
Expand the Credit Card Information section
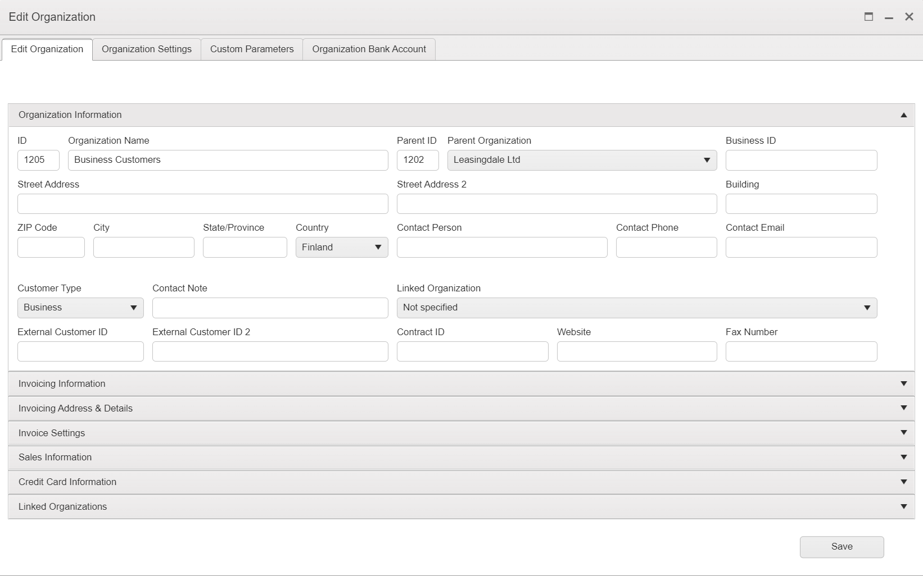(461, 482)
